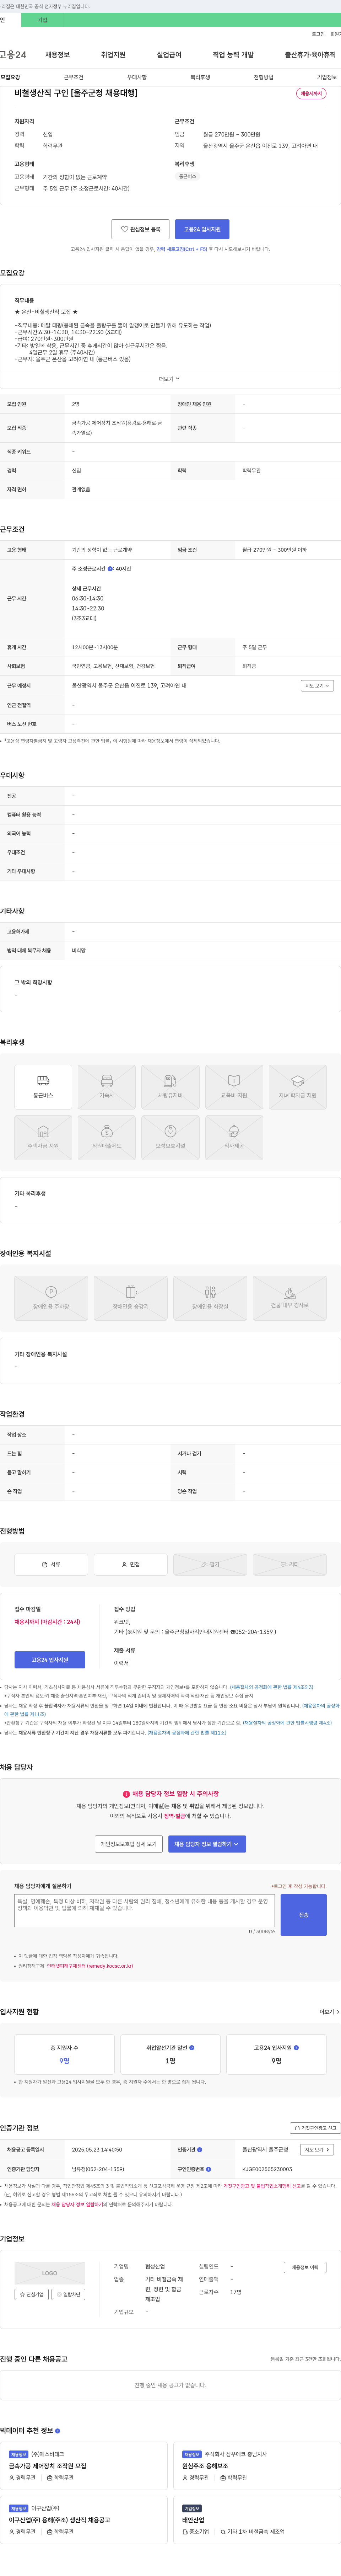The width and height of the screenshot is (341, 2576).
Task: Select the 기업 tab at top
Action: (x=42, y=20)
